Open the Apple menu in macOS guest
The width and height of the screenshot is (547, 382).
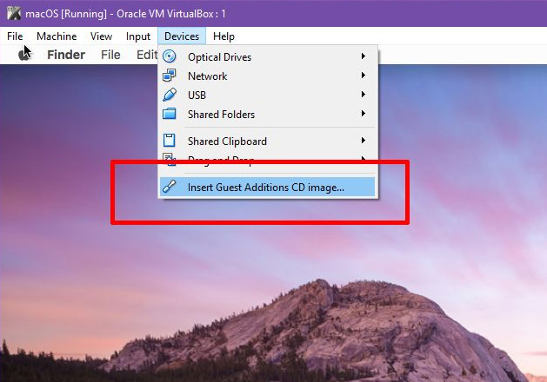pos(23,55)
